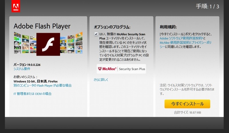Click the 合計サイズ: 18.87 MB label

pos(187,112)
